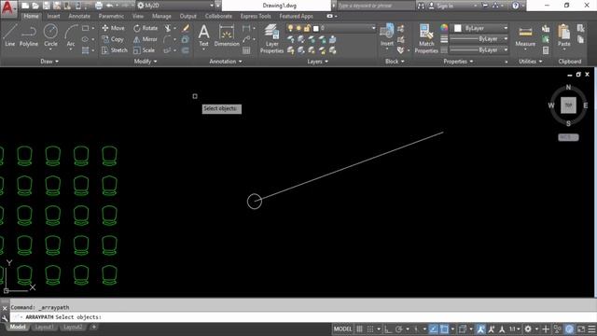597x336 pixels.
Task: Click the ARRAYPATH command line input
Action: [303, 317]
